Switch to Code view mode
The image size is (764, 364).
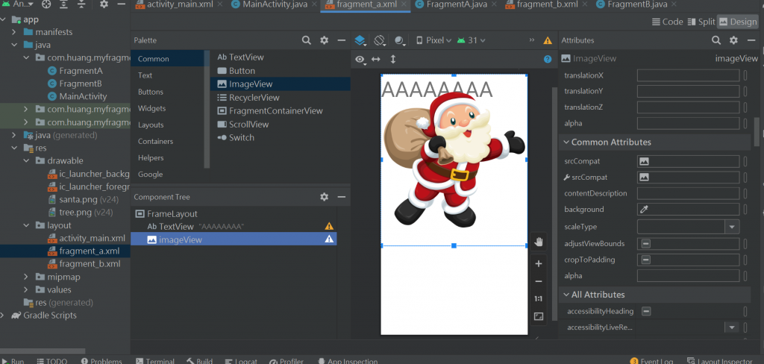pos(668,22)
